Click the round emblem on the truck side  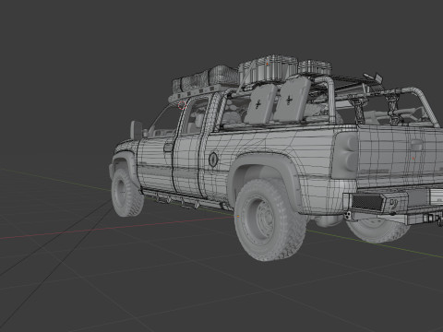coord(213,160)
